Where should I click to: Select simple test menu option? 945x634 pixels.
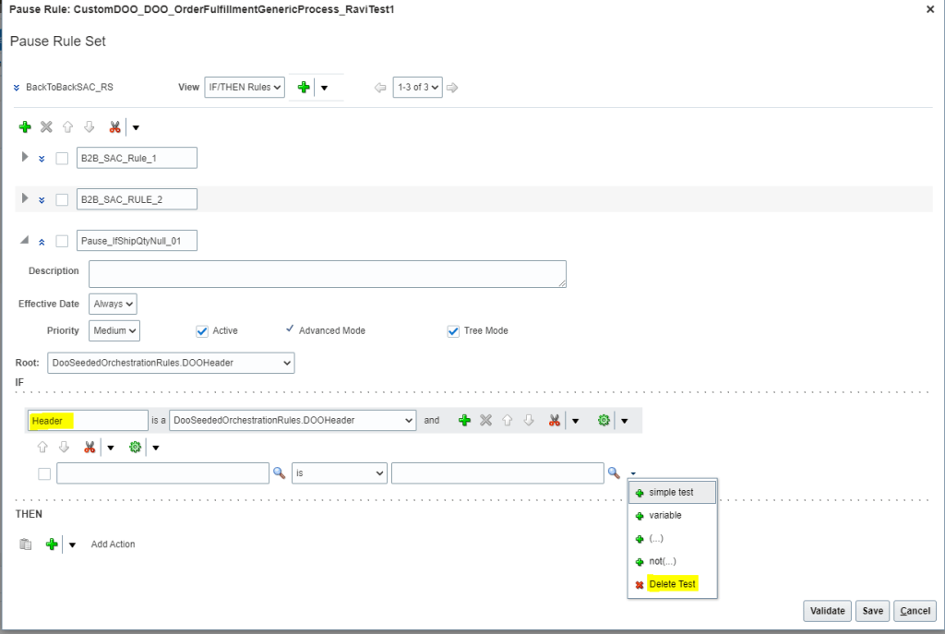pos(671,493)
